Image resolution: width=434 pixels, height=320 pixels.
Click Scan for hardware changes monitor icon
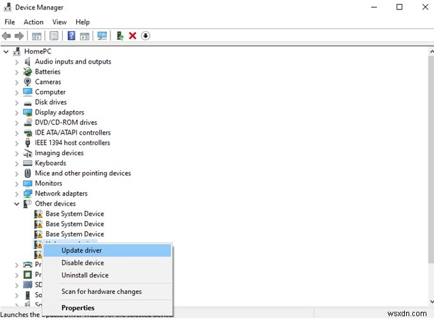102,36
